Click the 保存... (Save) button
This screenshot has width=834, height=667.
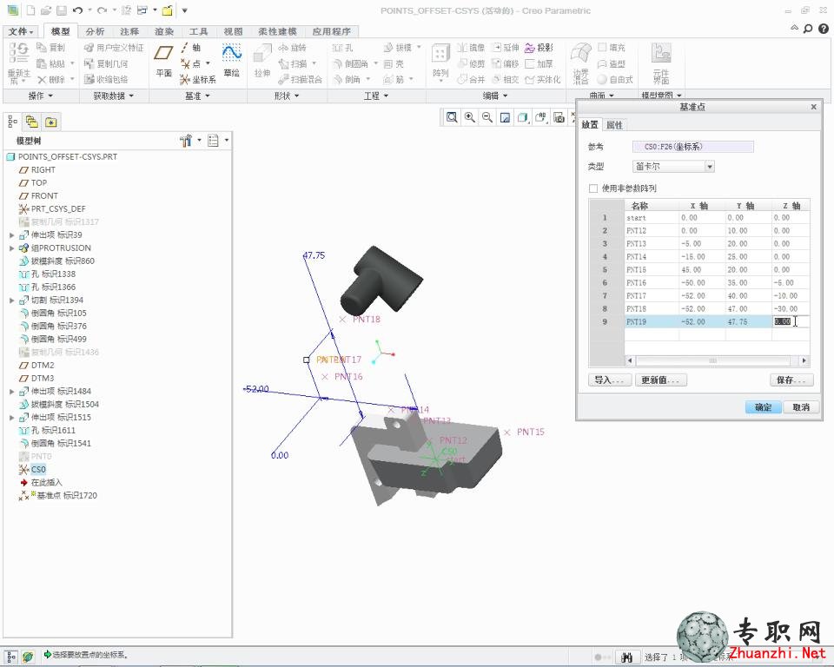[x=791, y=380]
